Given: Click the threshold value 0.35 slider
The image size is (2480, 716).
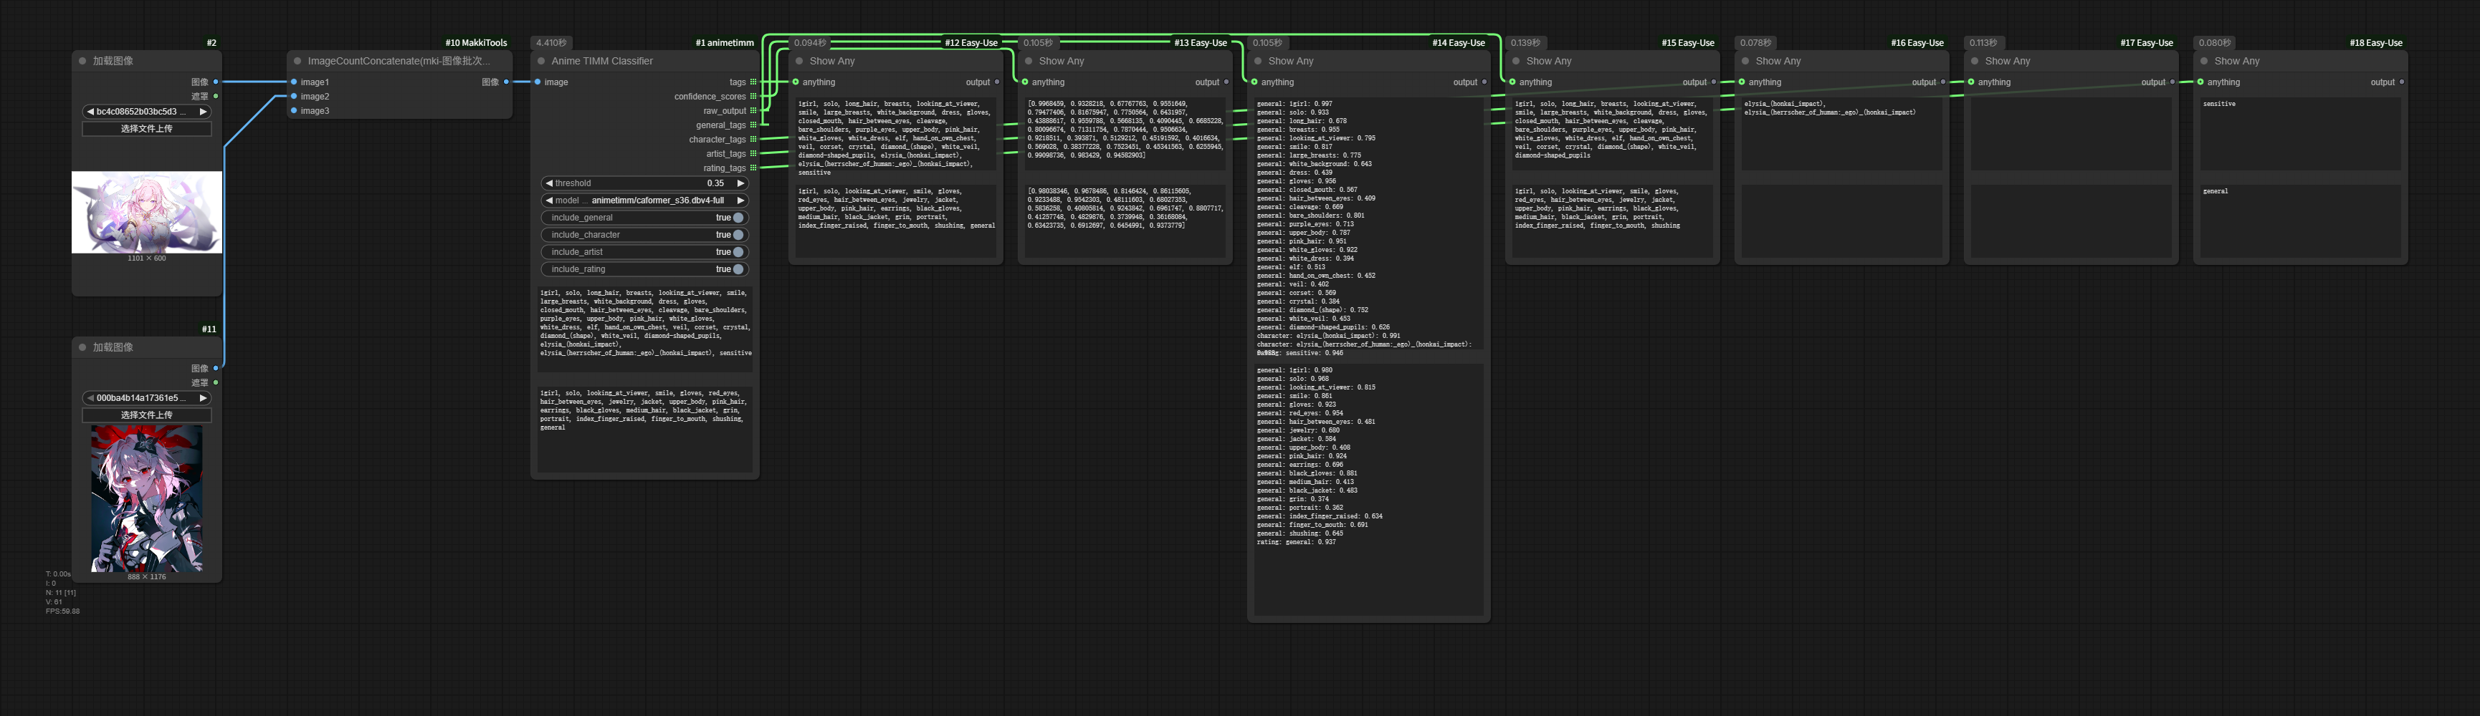Looking at the screenshot, I should tap(645, 183).
